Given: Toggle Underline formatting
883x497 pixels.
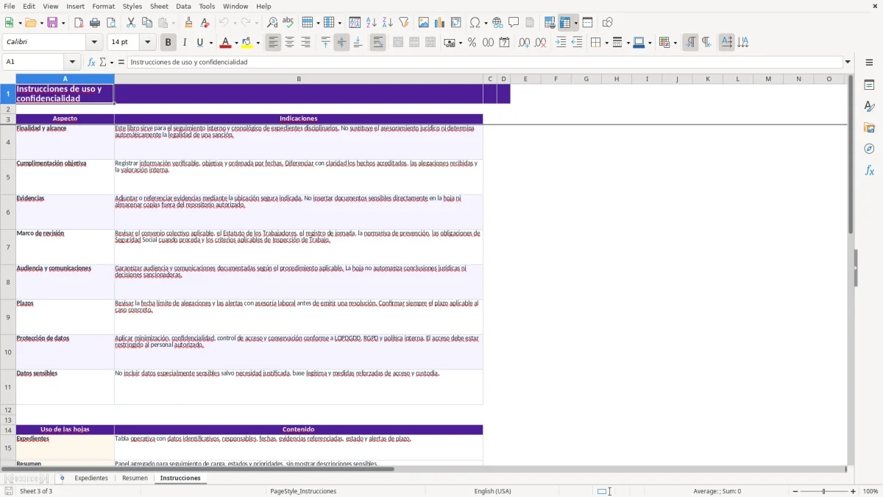Looking at the screenshot, I should [200, 43].
